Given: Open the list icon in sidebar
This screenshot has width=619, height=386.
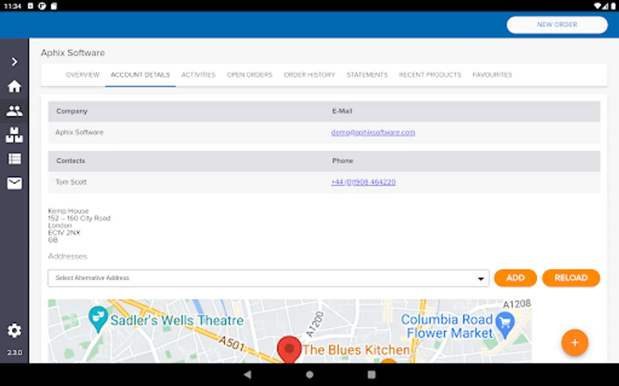Looking at the screenshot, I should (14, 159).
